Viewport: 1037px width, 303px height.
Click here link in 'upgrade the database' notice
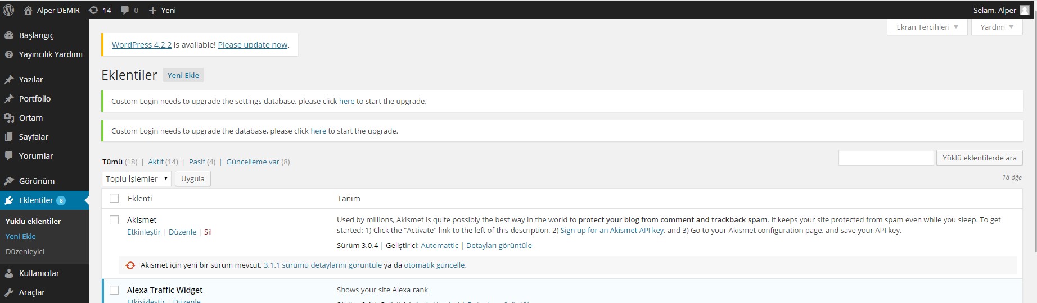318,131
